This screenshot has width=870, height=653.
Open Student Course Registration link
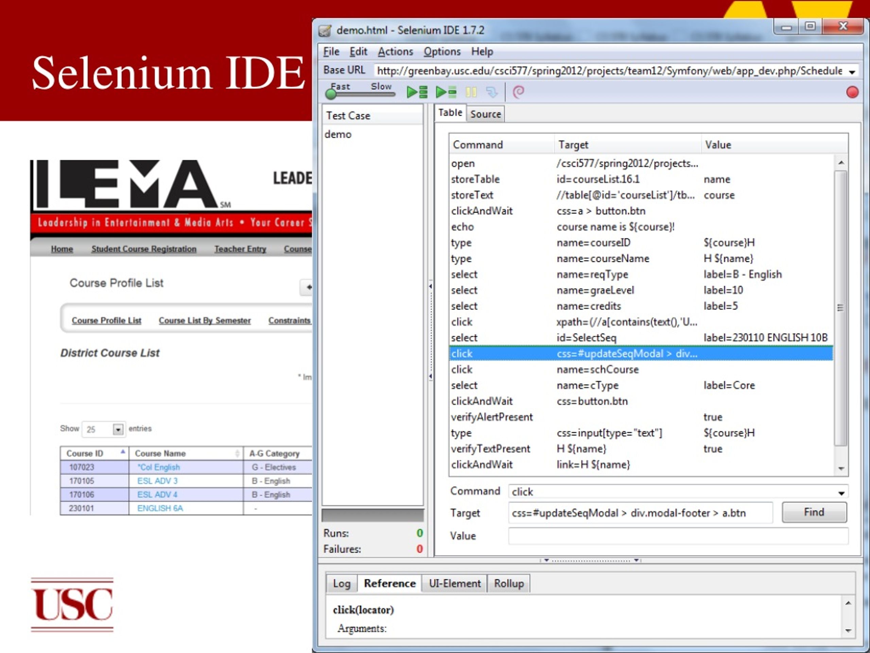coord(143,249)
